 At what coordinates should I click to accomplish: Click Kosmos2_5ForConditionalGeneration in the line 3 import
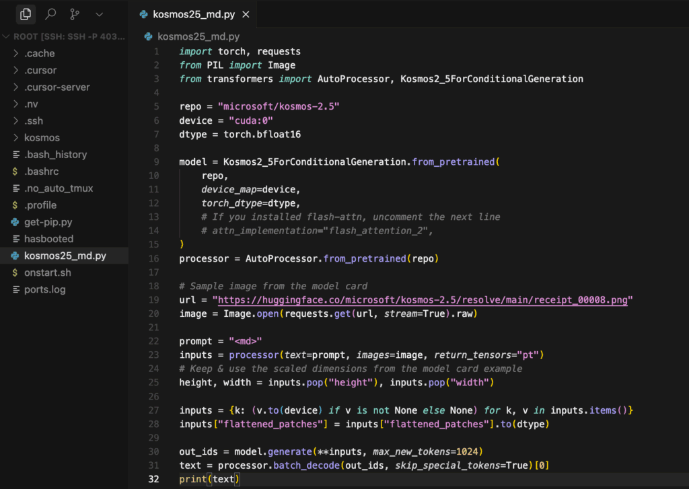tap(492, 79)
